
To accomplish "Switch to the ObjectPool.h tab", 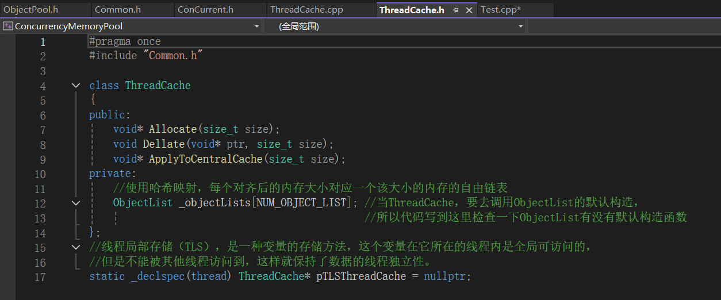I will coord(31,10).
